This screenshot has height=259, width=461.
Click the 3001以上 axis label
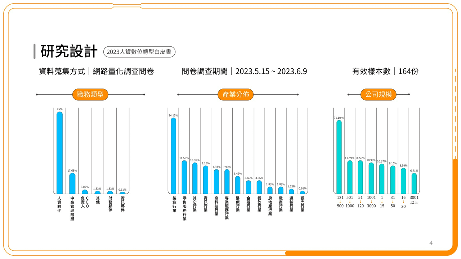pyautogui.click(x=414, y=200)
